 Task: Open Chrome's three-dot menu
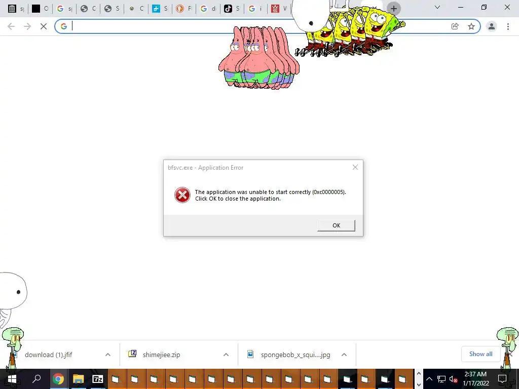pos(508,26)
